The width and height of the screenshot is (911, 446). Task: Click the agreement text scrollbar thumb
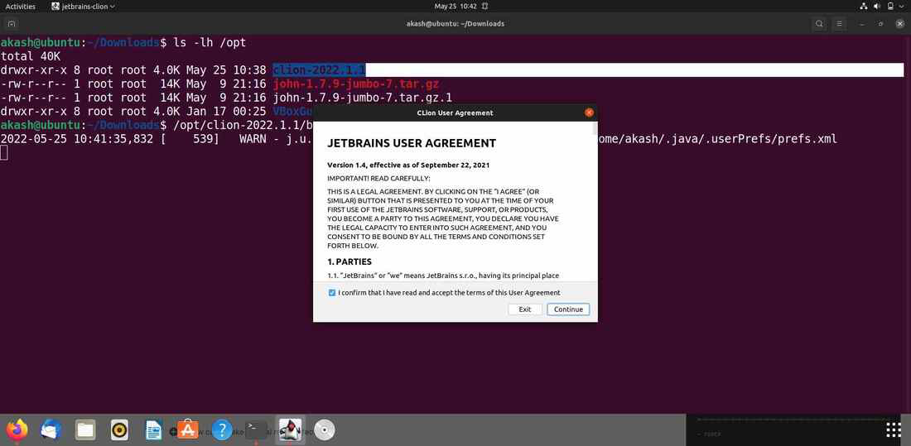[x=594, y=128]
